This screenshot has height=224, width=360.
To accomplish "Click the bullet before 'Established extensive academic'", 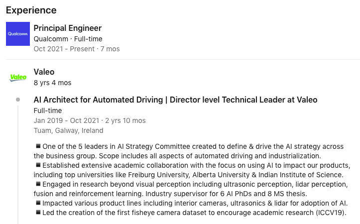I will [x=38, y=165].
